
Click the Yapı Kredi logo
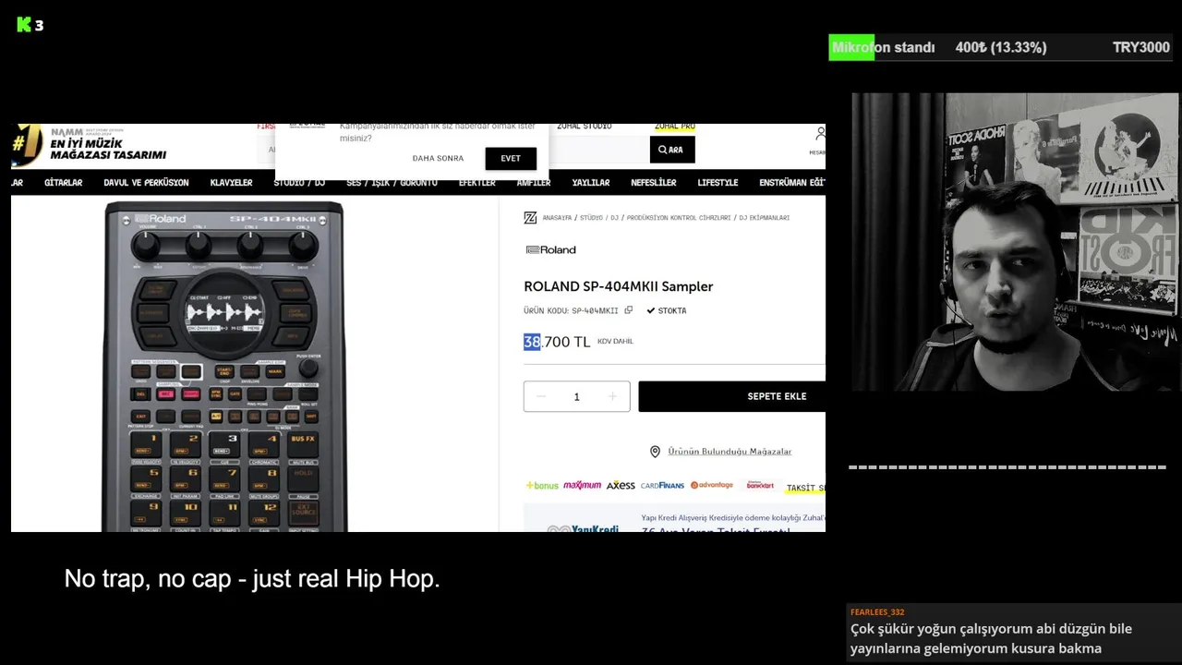point(583,529)
